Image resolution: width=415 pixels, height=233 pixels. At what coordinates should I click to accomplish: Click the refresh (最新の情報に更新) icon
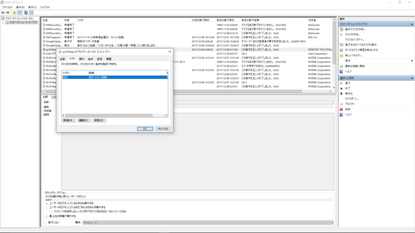(342, 66)
